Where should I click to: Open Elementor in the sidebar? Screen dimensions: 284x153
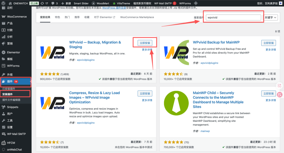[16, 52]
